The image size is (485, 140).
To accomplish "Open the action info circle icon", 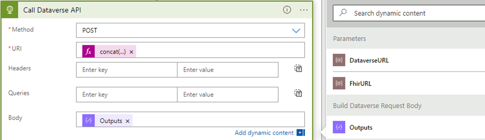I will (x=287, y=10).
